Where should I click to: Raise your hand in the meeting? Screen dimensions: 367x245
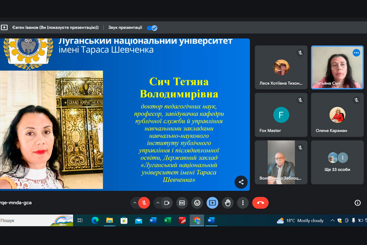tap(228, 203)
